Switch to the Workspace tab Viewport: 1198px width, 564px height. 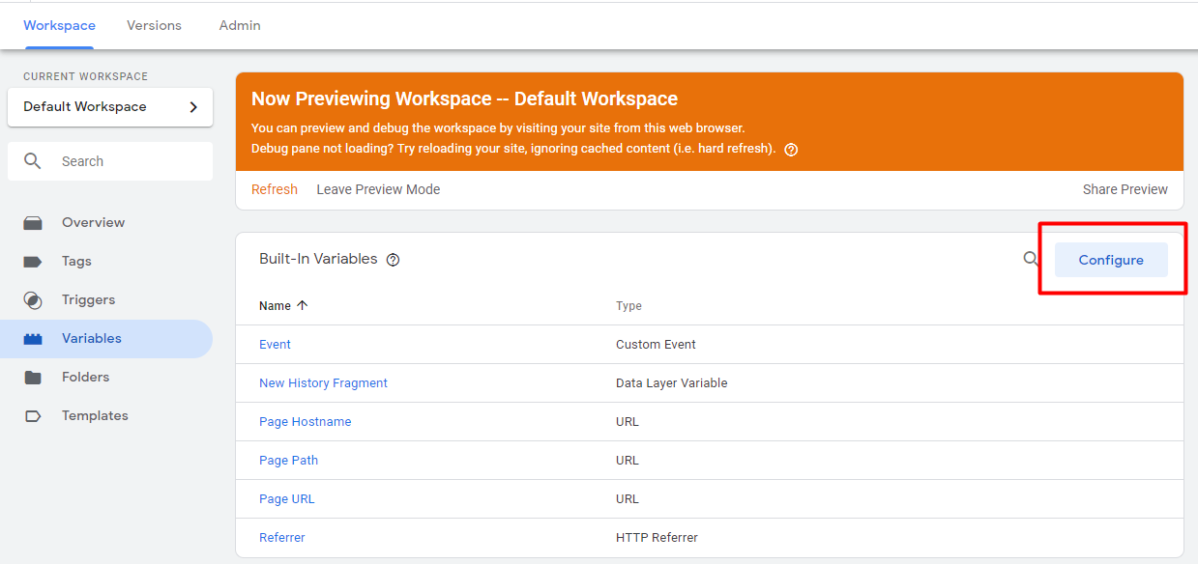click(x=59, y=25)
